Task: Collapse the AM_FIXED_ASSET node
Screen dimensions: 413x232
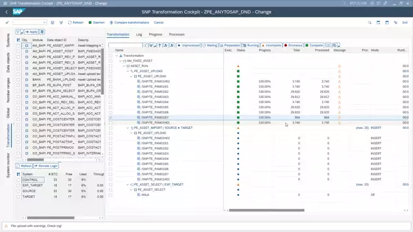Action: (x=121, y=61)
